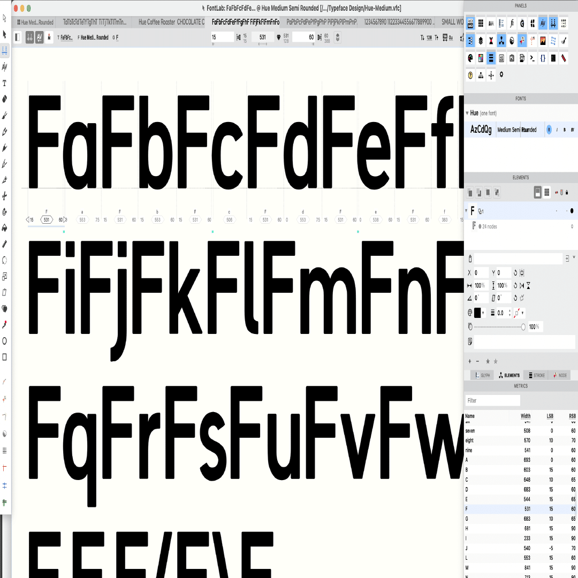Click the advance width 531 field in property bar
This screenshot has width=578, height=578.
[x=263, y=37]
